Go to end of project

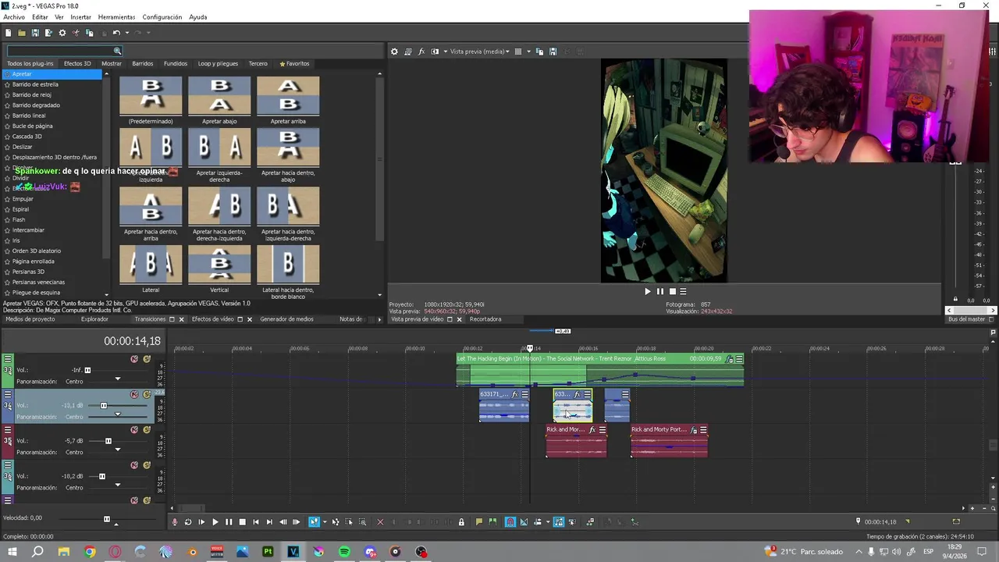click(269, 522)
